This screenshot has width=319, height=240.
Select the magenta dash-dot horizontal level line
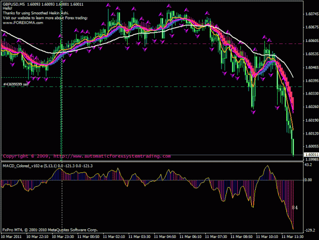152,43
